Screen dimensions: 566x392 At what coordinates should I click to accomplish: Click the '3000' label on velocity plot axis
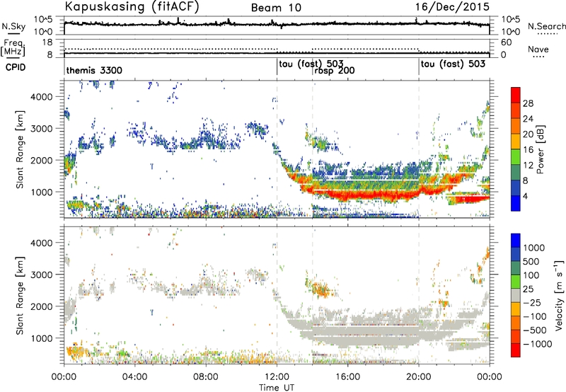(41, 275)
